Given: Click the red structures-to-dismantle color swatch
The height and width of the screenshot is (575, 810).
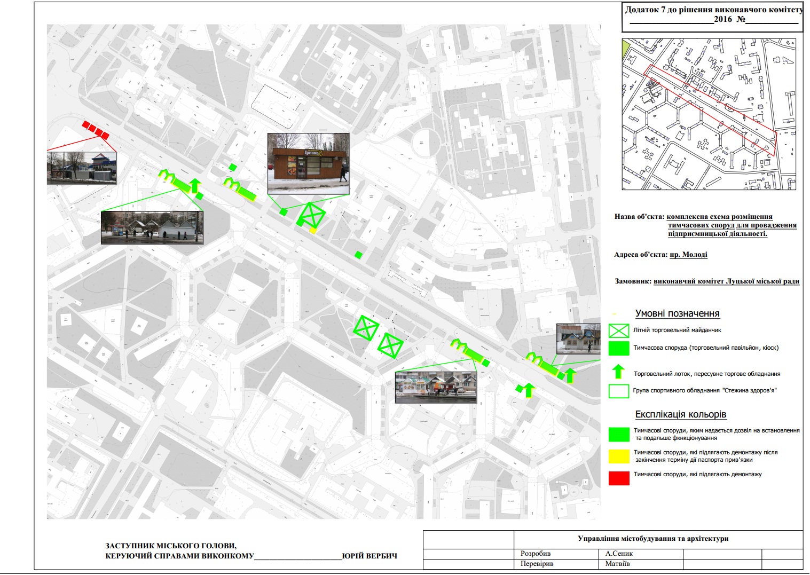Looking at the screenshot, I should pyautogui.click(x=619, y=478).
